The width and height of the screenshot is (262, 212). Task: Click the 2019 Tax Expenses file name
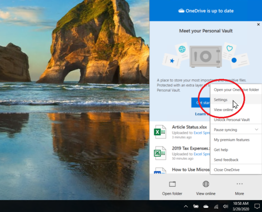pyautogui.click(x=191, y=149)
